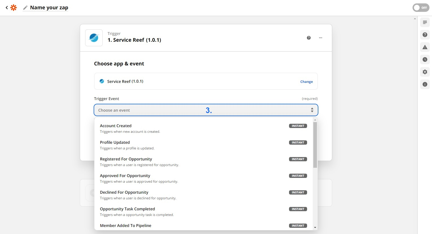
Task: Open the Zapier home logo
Action: point(14,8)
